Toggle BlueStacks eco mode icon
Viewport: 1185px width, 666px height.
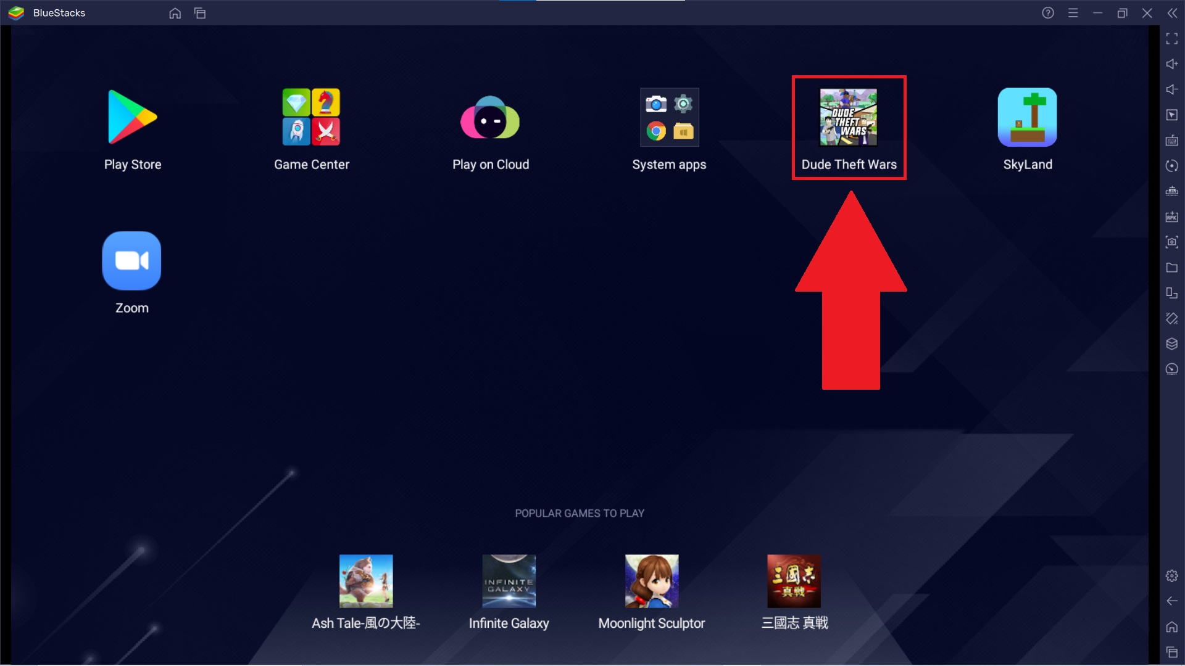click(x=1172, y=369)
